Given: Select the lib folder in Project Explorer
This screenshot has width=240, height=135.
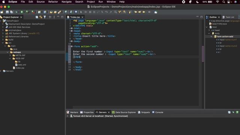Looking at the screenshot, I should tap(18, 61).
